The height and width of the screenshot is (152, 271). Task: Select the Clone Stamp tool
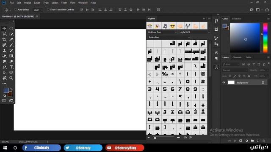click(4, 51)
